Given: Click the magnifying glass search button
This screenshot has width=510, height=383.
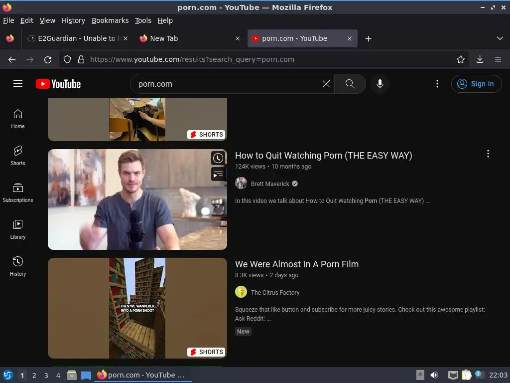Looking at the screenshot, I should pos(350,84).
